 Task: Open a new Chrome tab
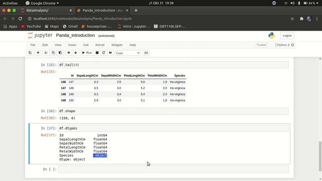click(136, 10)
